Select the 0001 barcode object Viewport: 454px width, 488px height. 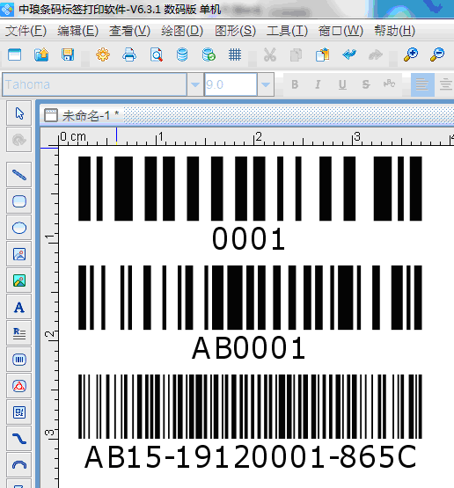(x=250, y=188)
